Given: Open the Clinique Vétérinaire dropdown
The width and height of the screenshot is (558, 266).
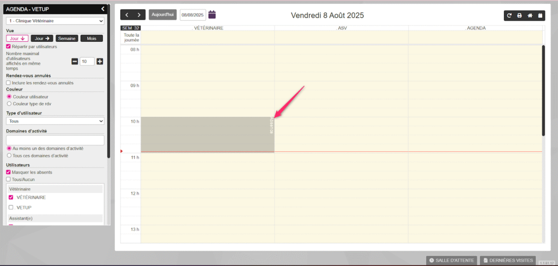Looking at the screenshot, I should tap(55, 21).
